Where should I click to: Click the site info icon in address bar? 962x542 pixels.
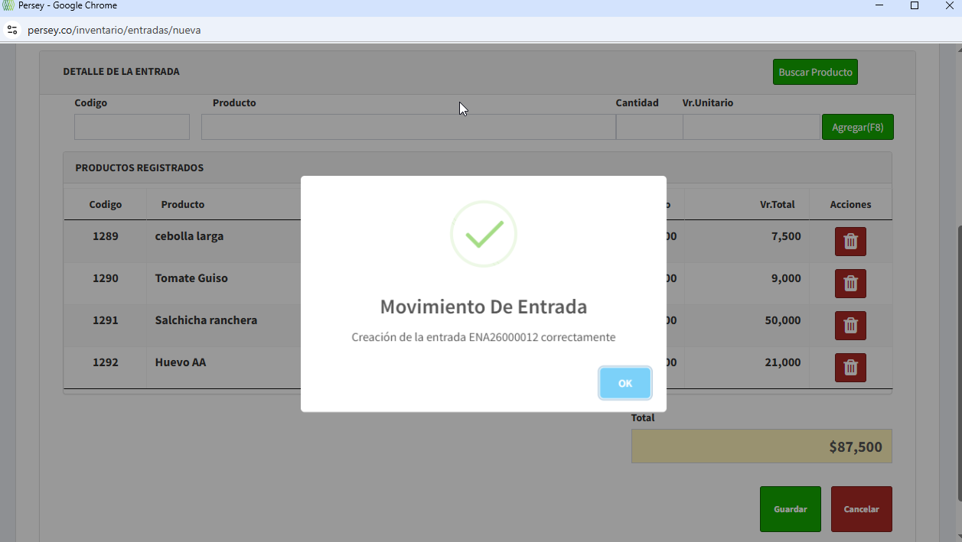[11, 30]
